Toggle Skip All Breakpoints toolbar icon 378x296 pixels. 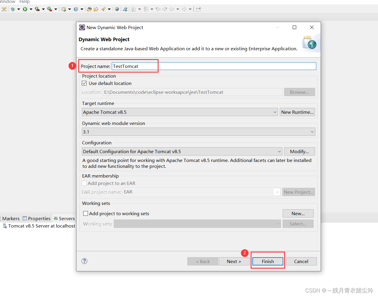click(4, 9)
